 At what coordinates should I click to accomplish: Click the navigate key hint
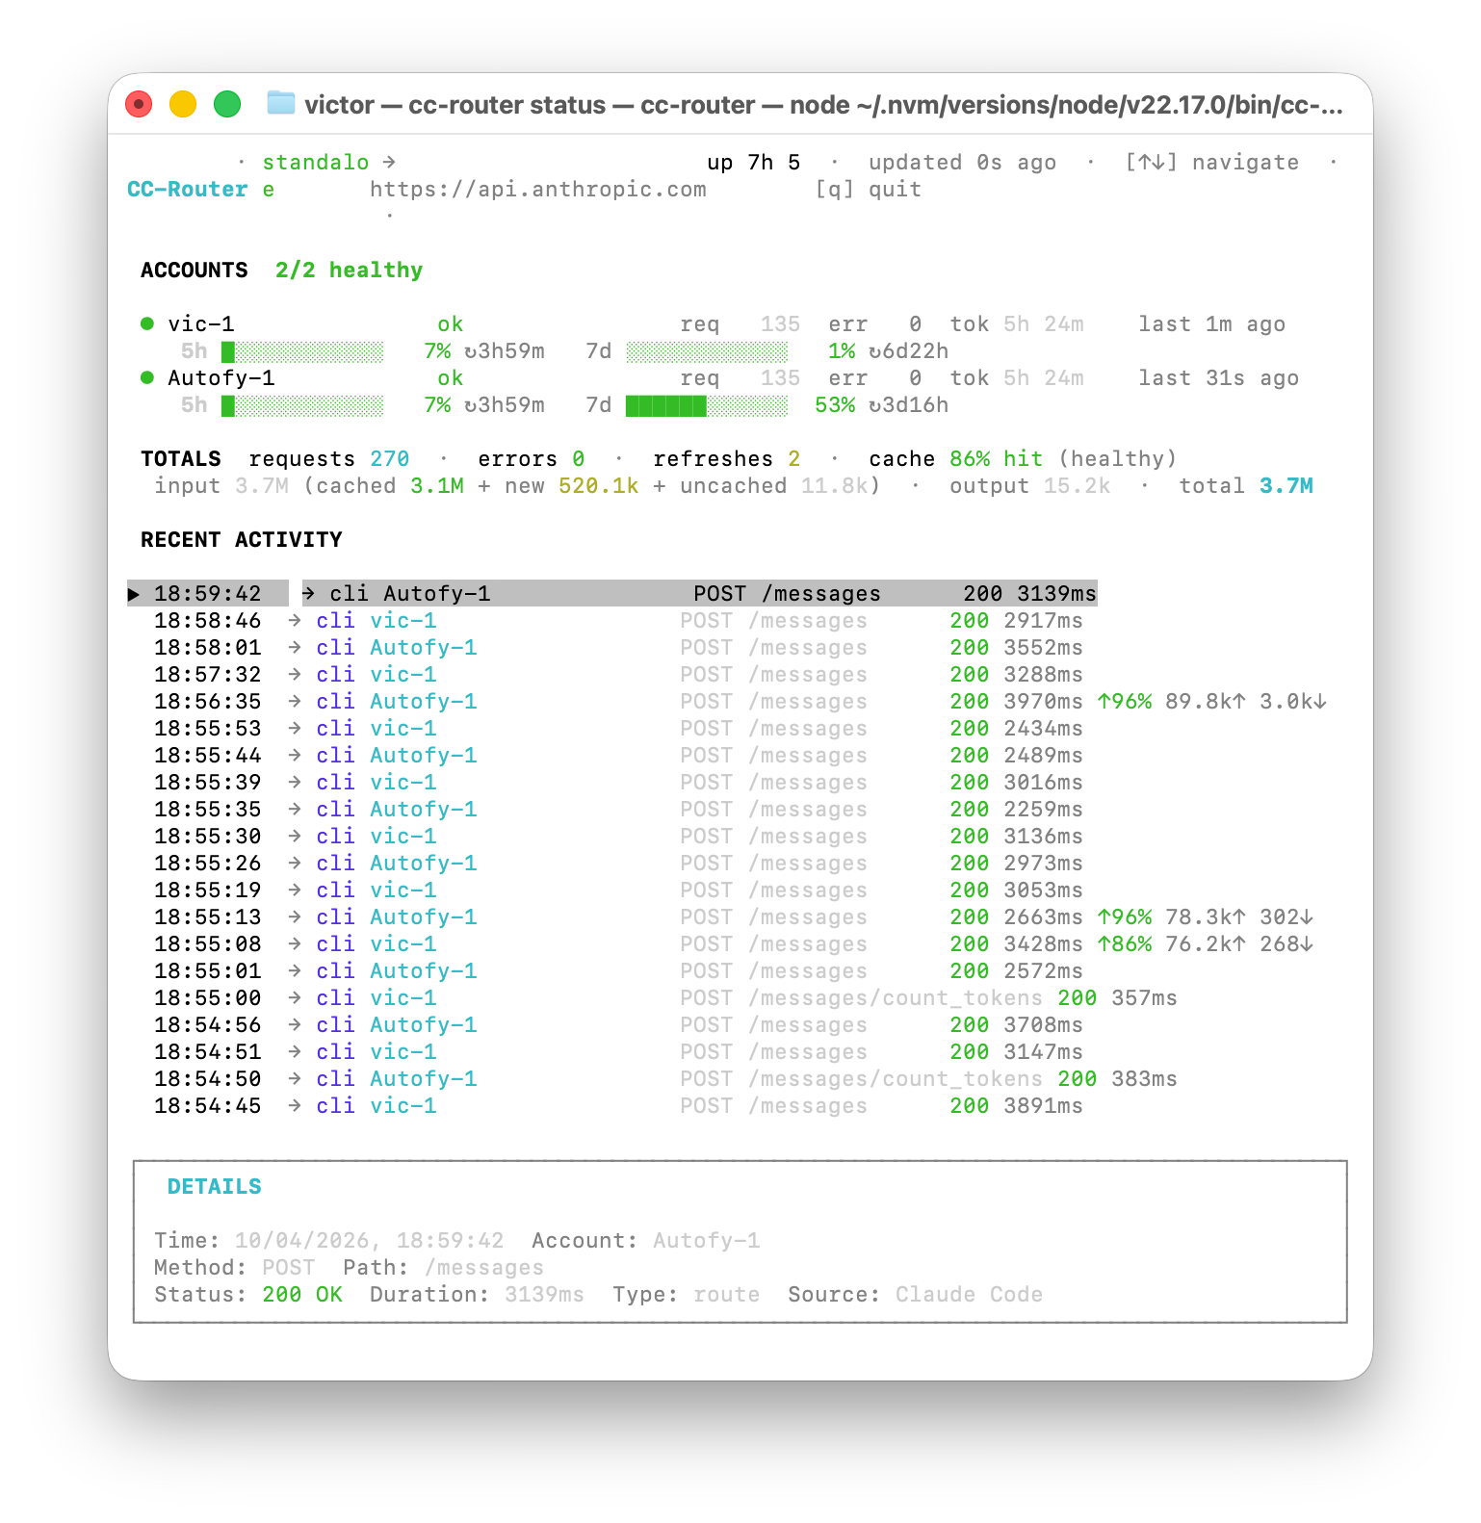(1211, 163)
